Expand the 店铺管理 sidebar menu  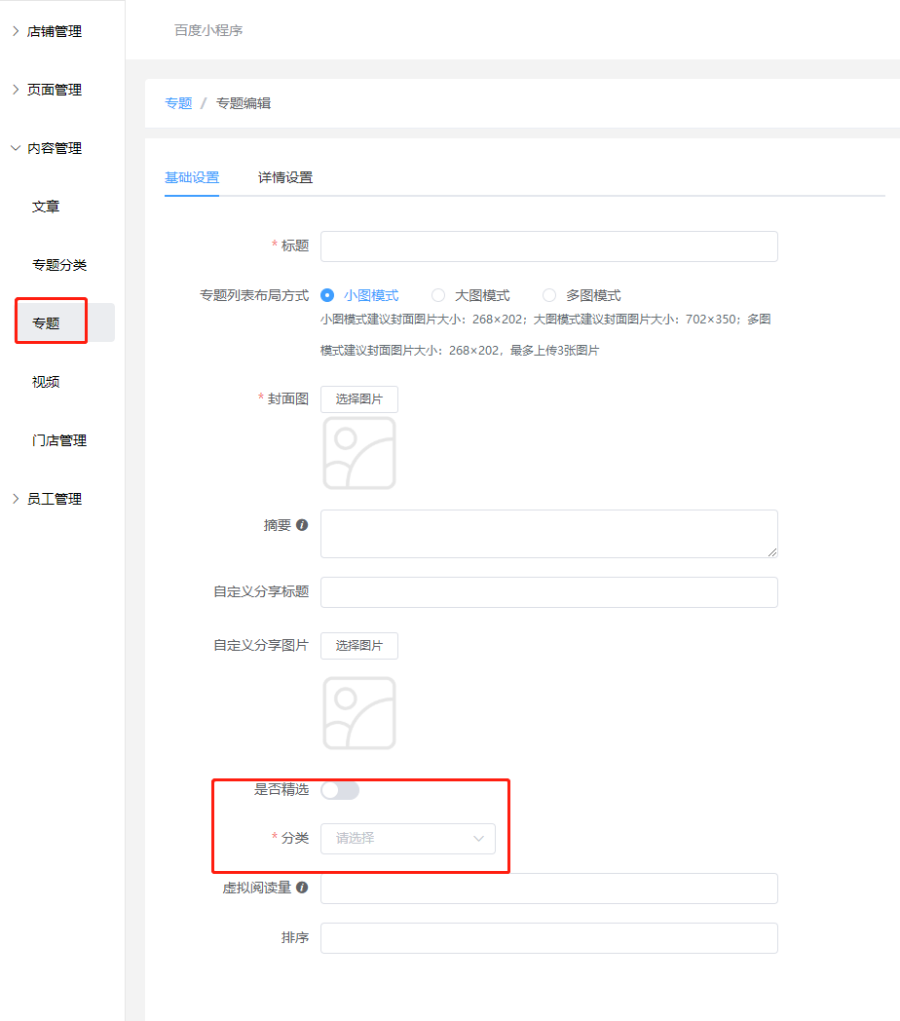coord(55,31)
